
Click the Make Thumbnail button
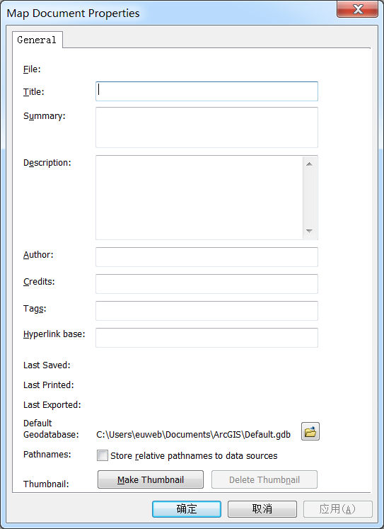pyautogui.click(x=151, y=479)
